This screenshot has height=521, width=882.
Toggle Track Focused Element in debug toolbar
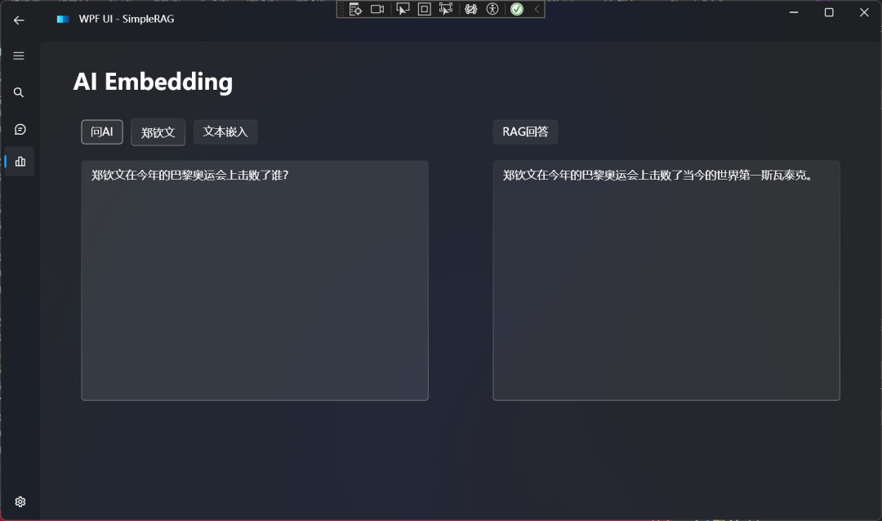[445, 9]
